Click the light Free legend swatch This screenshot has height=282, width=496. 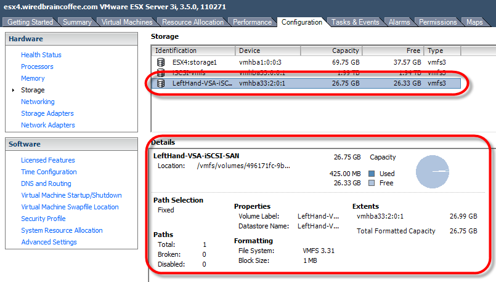tap(372, 183)
